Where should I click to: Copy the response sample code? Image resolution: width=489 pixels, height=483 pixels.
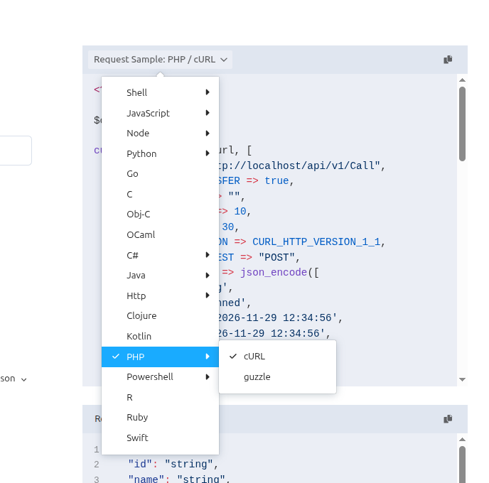pos(448,419)
